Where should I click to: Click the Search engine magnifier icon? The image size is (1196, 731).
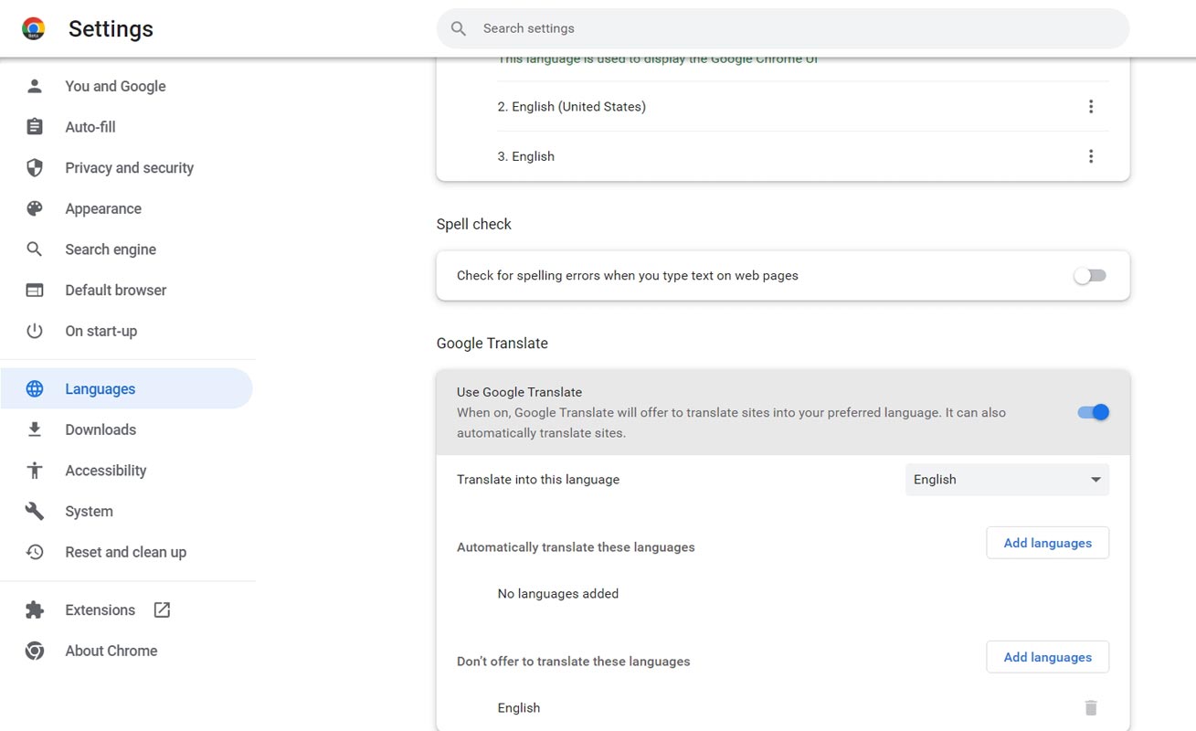35,249
